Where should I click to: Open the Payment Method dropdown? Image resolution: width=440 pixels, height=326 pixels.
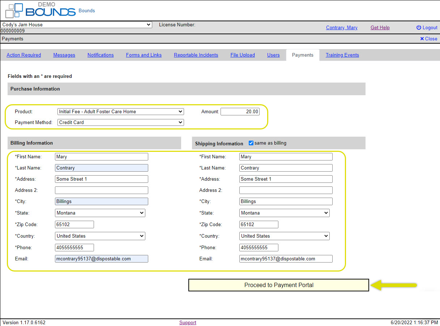click(121, 122)
